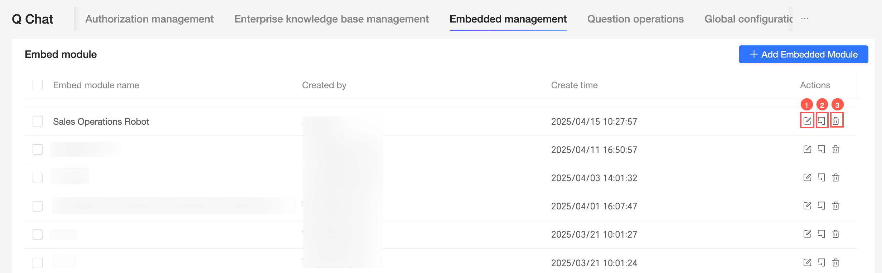
Task: Edit module created 2025/04/11 16:50:57
Action: click(807, 149)
